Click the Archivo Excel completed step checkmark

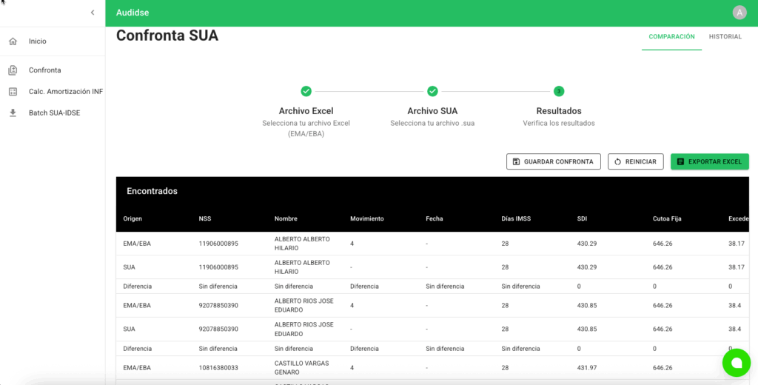pyautogui.click(x=306, y=91)
